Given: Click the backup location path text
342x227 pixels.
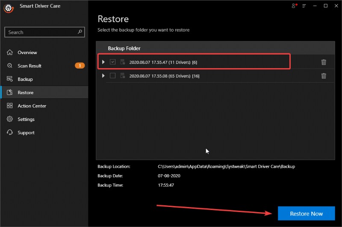Looking at the screenshot, I should 227,167.
